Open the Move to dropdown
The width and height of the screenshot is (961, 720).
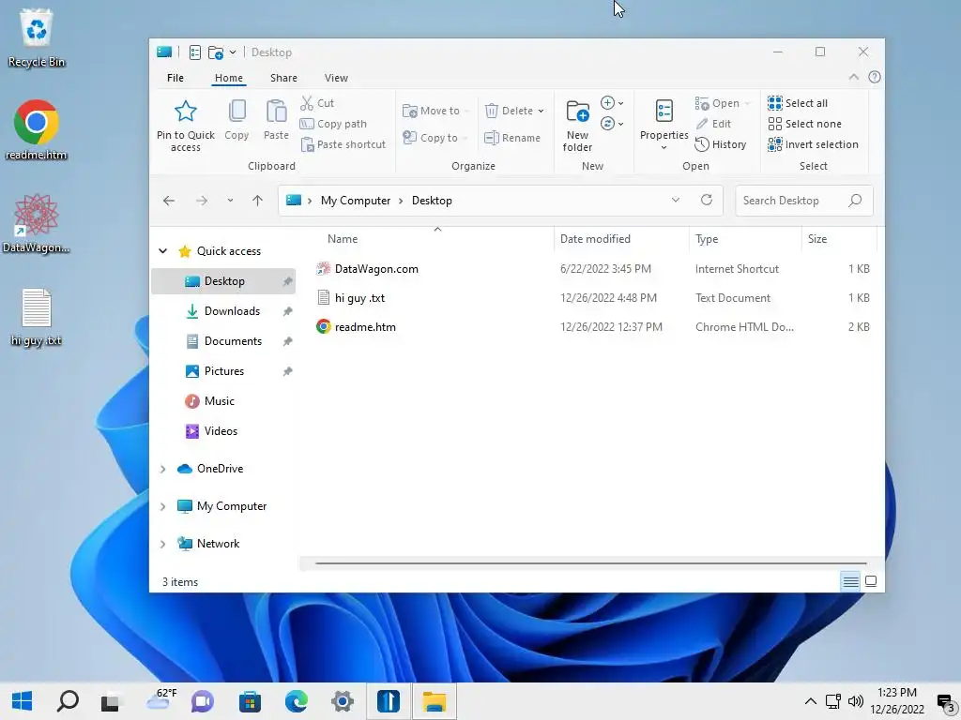435,111
